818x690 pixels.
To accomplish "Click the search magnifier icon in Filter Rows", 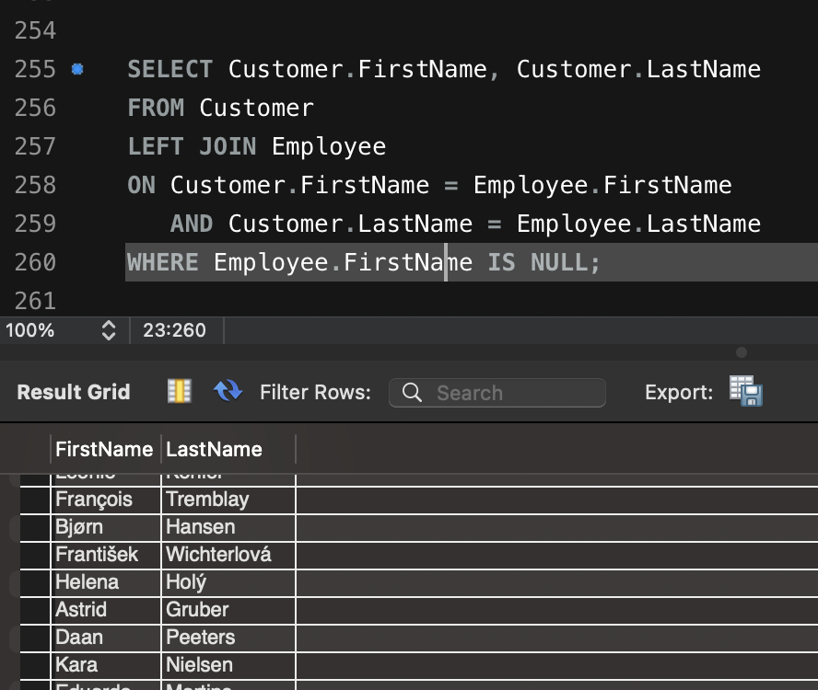I will coord(412,393).
